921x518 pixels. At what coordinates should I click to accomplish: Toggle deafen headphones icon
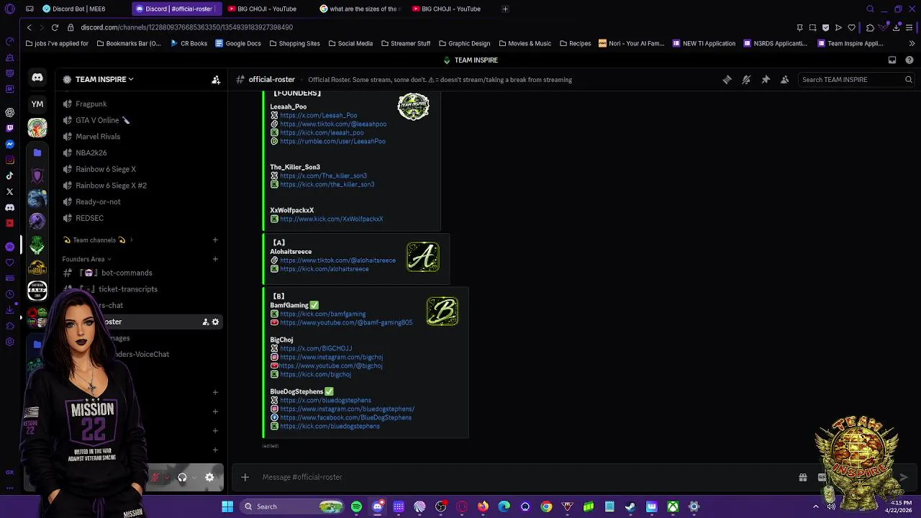182,477
